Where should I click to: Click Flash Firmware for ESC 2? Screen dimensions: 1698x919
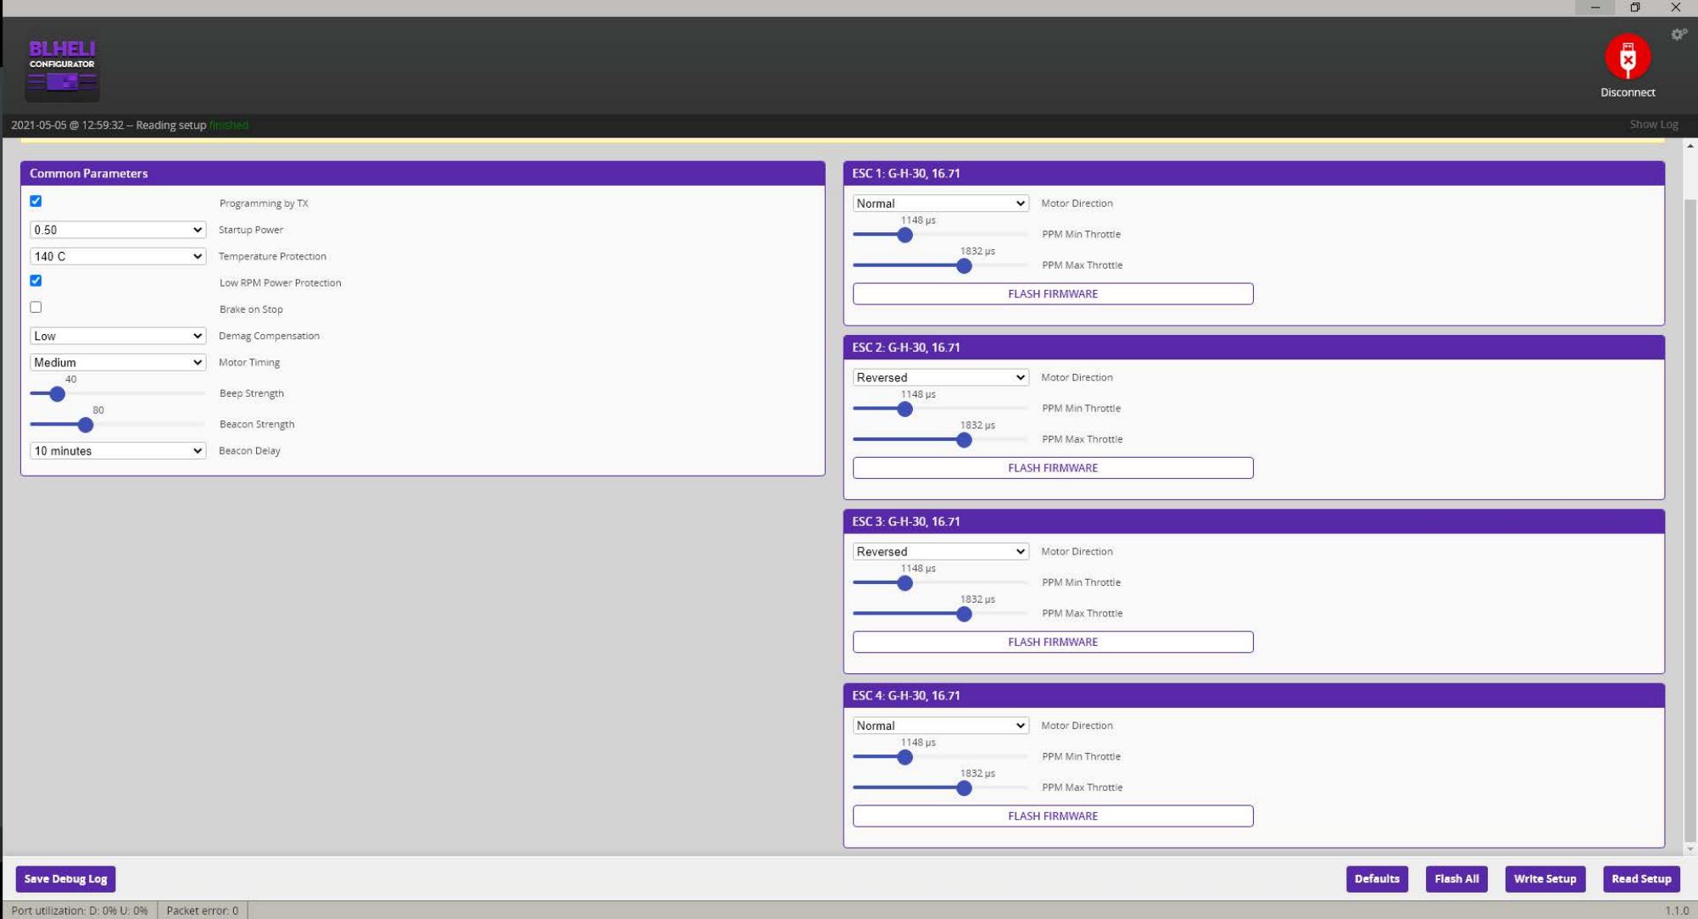point(1052,468)
